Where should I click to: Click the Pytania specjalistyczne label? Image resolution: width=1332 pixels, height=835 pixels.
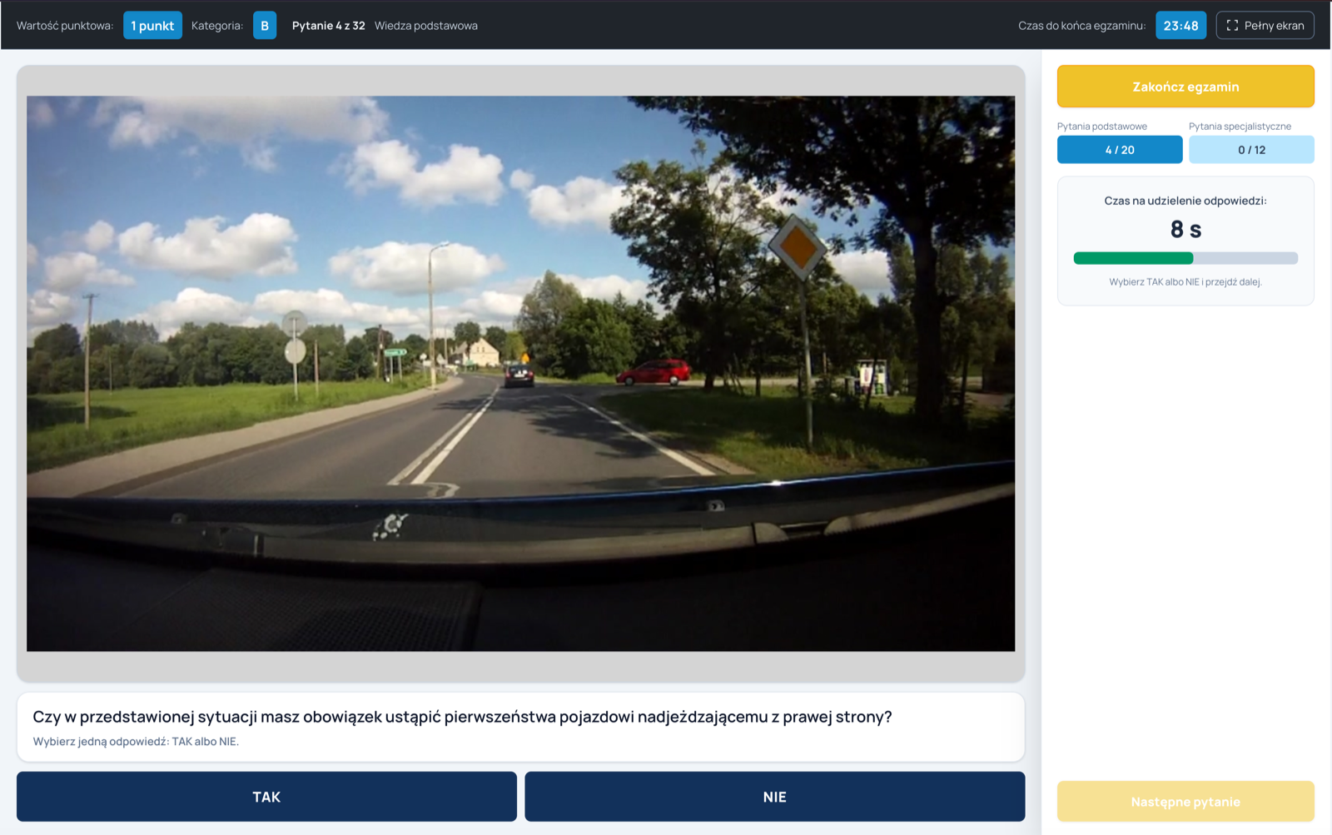point(1240,127)
